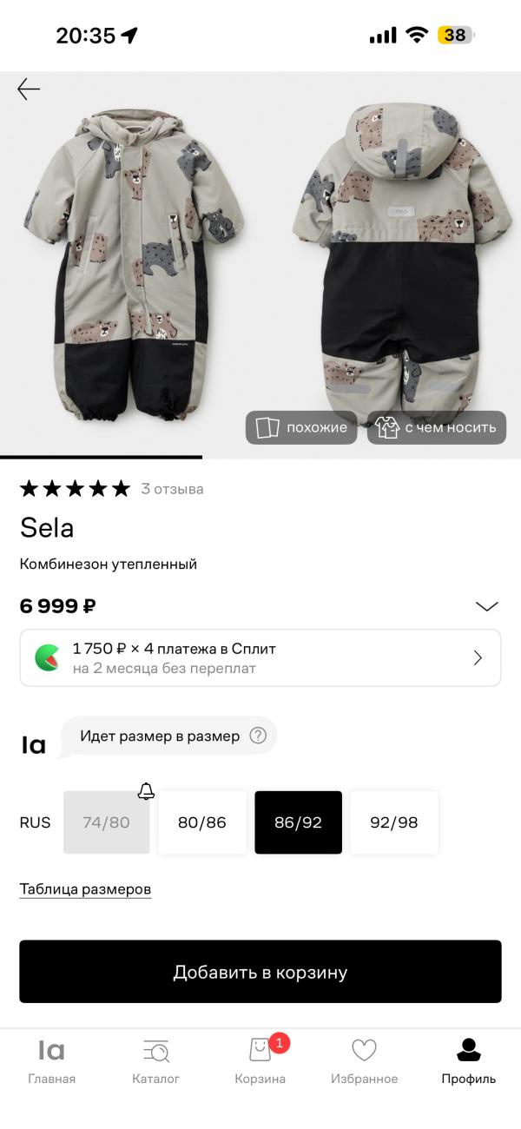
Task: Open с чем носить suggestions
Action: (x=437, y=427)
